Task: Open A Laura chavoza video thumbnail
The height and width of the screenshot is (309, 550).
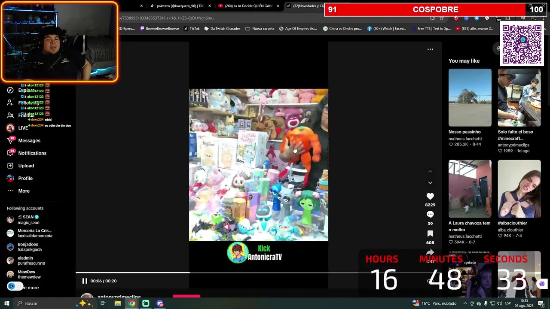Action: point(470,189)
